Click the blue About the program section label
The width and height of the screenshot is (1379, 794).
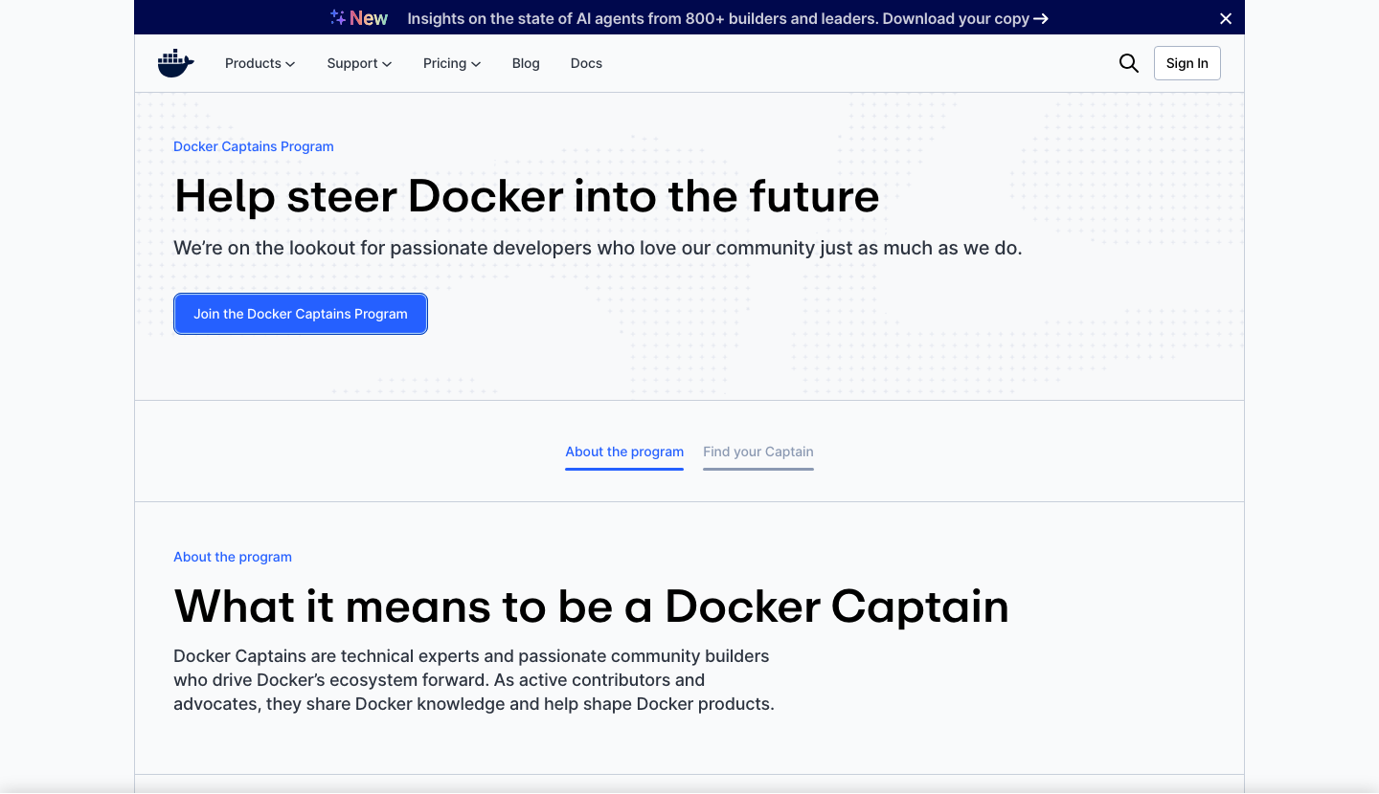point(233,557)
